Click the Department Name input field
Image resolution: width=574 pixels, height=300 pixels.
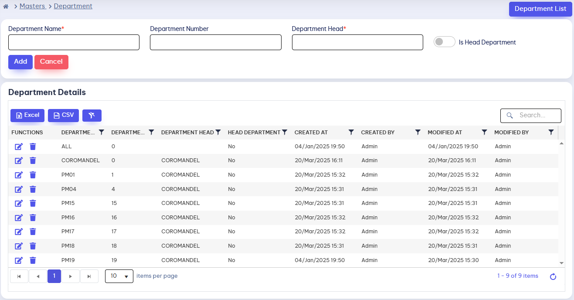[74, 42]
